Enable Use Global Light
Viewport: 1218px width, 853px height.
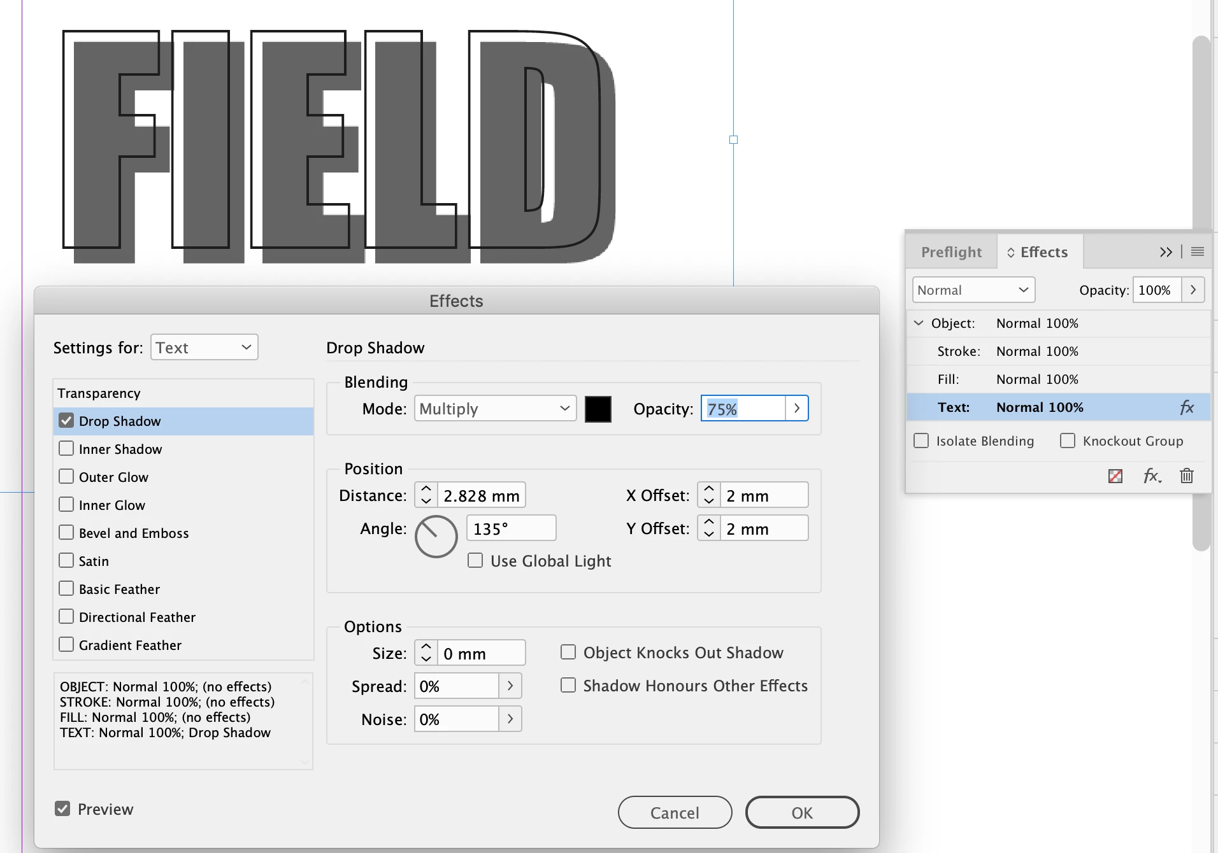[x=475, y=561]
